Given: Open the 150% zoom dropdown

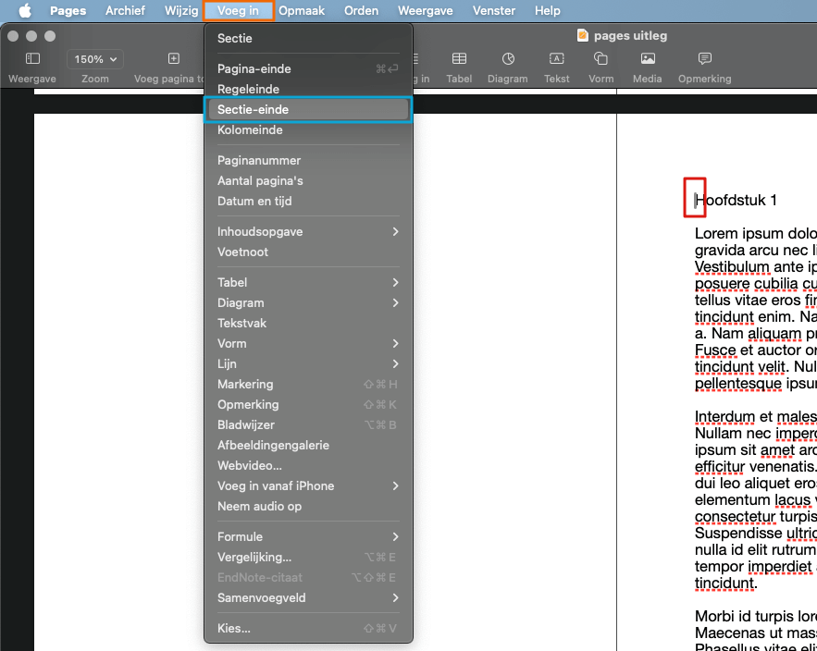Looking at the screenshot, I should point(95,59).
